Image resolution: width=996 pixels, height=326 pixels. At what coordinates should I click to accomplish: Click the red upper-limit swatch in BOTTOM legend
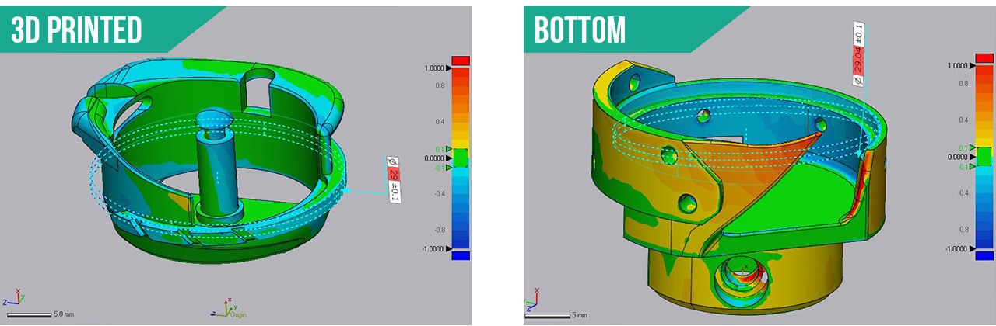(984, 59)
